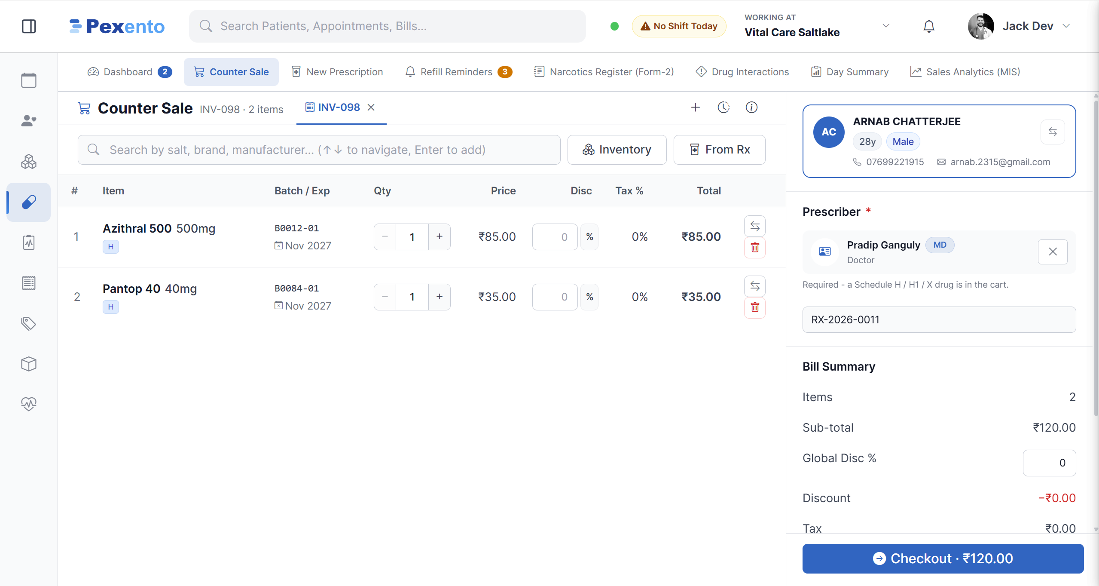Click the No Shift Today badge
1099x586 pixels.
(679, 26)
